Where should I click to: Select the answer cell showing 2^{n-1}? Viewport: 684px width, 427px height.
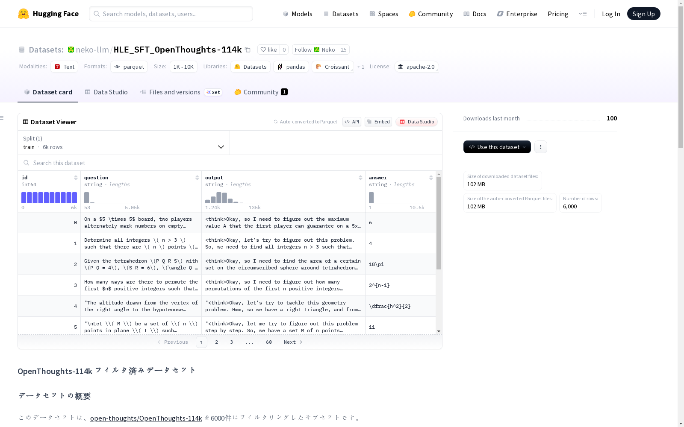point(401,285)
